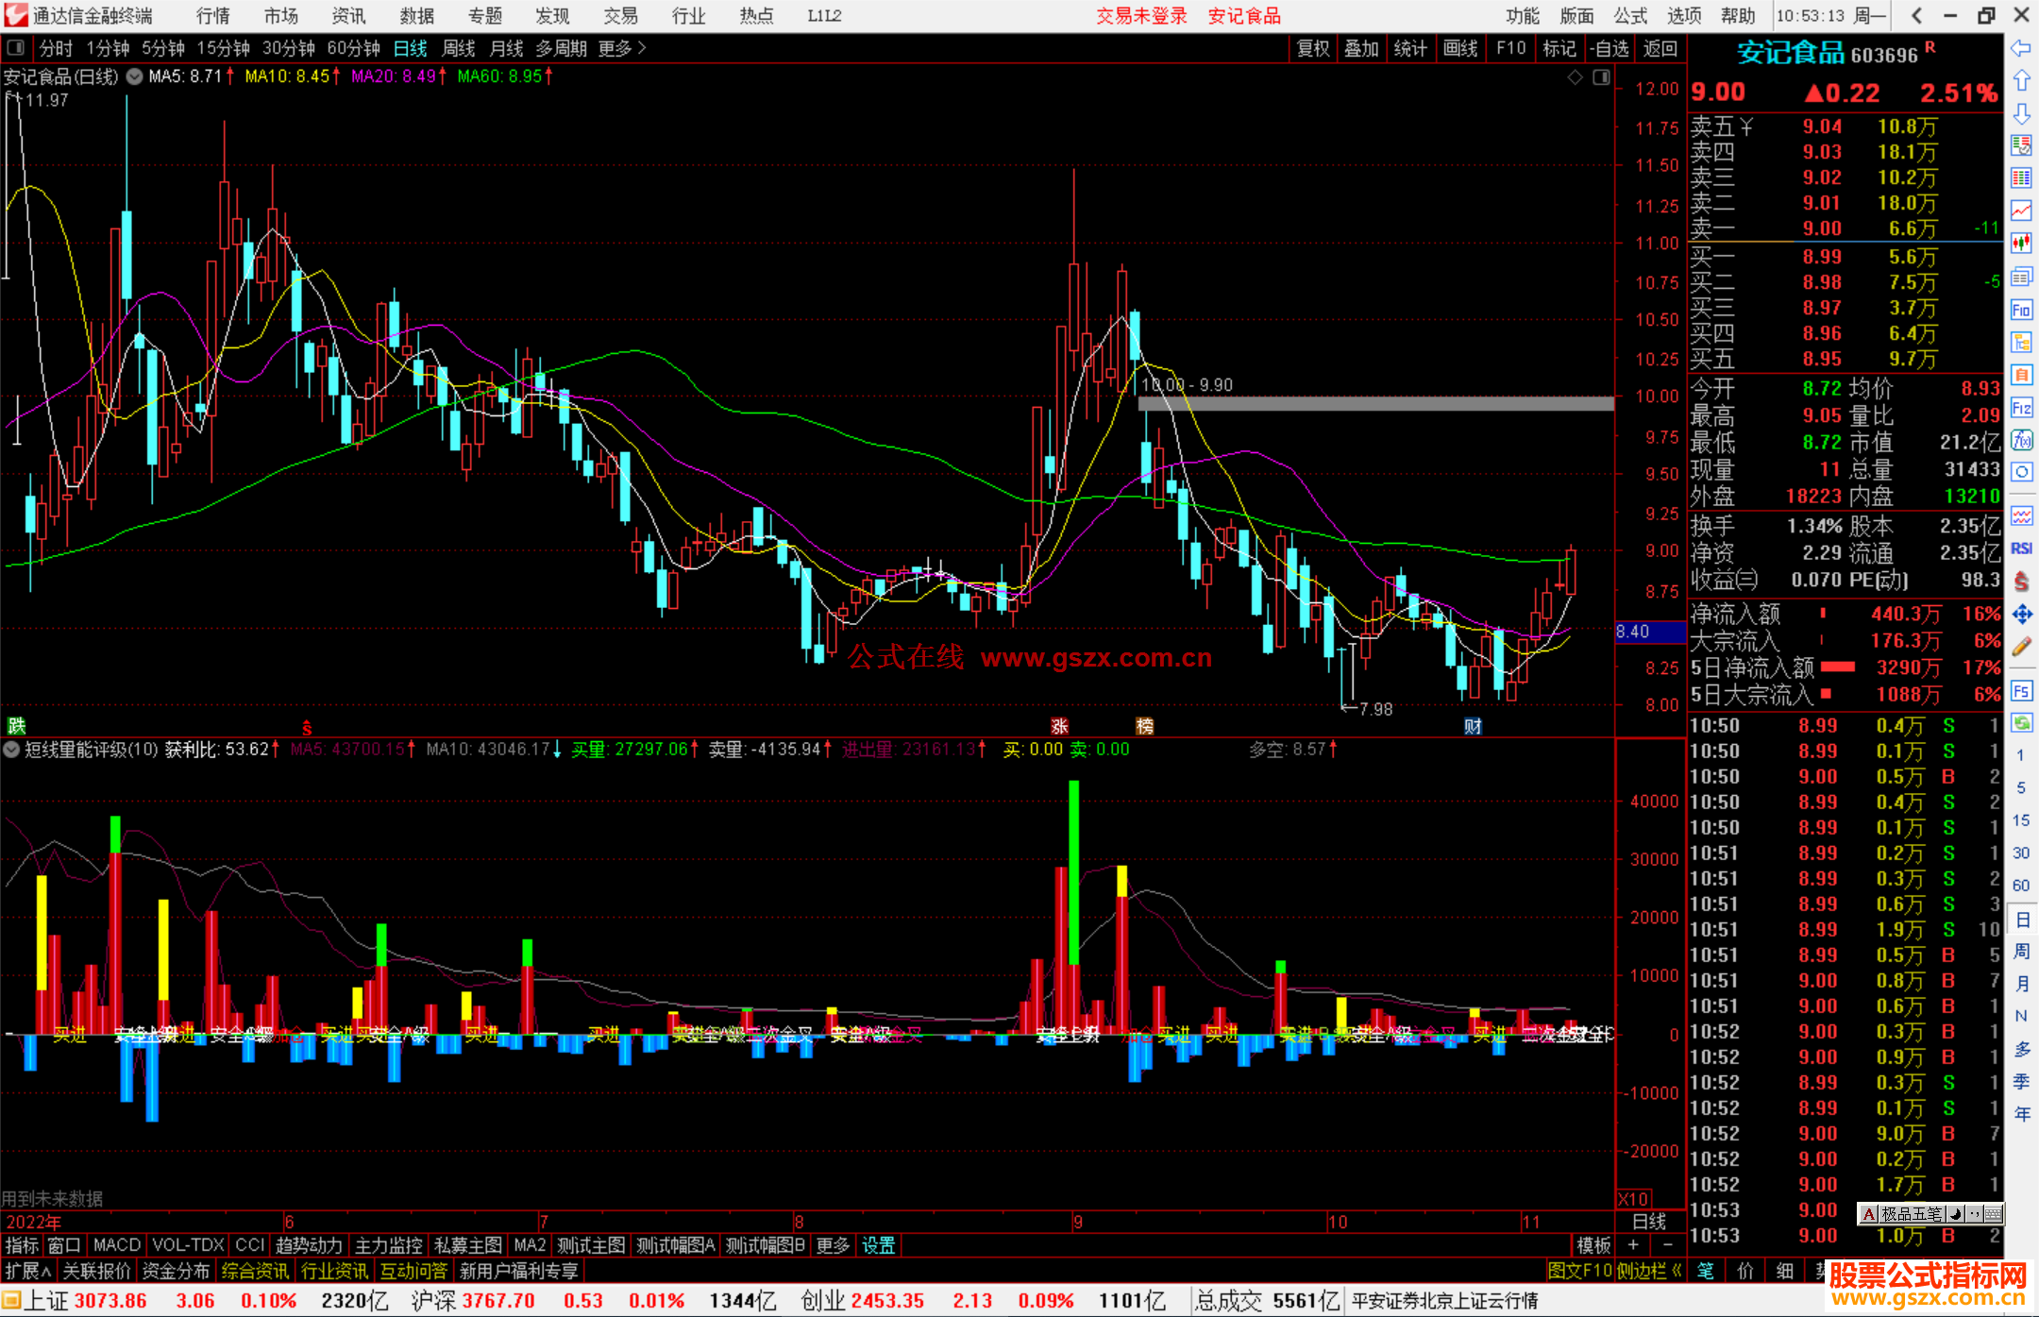Click the RSI indicator icon in sidebar
2039x1317 pixels.
click(x=2021, y=549)
